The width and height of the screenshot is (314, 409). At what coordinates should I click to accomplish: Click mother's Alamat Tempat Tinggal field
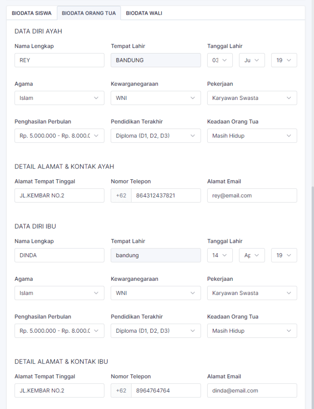point(59,391)
